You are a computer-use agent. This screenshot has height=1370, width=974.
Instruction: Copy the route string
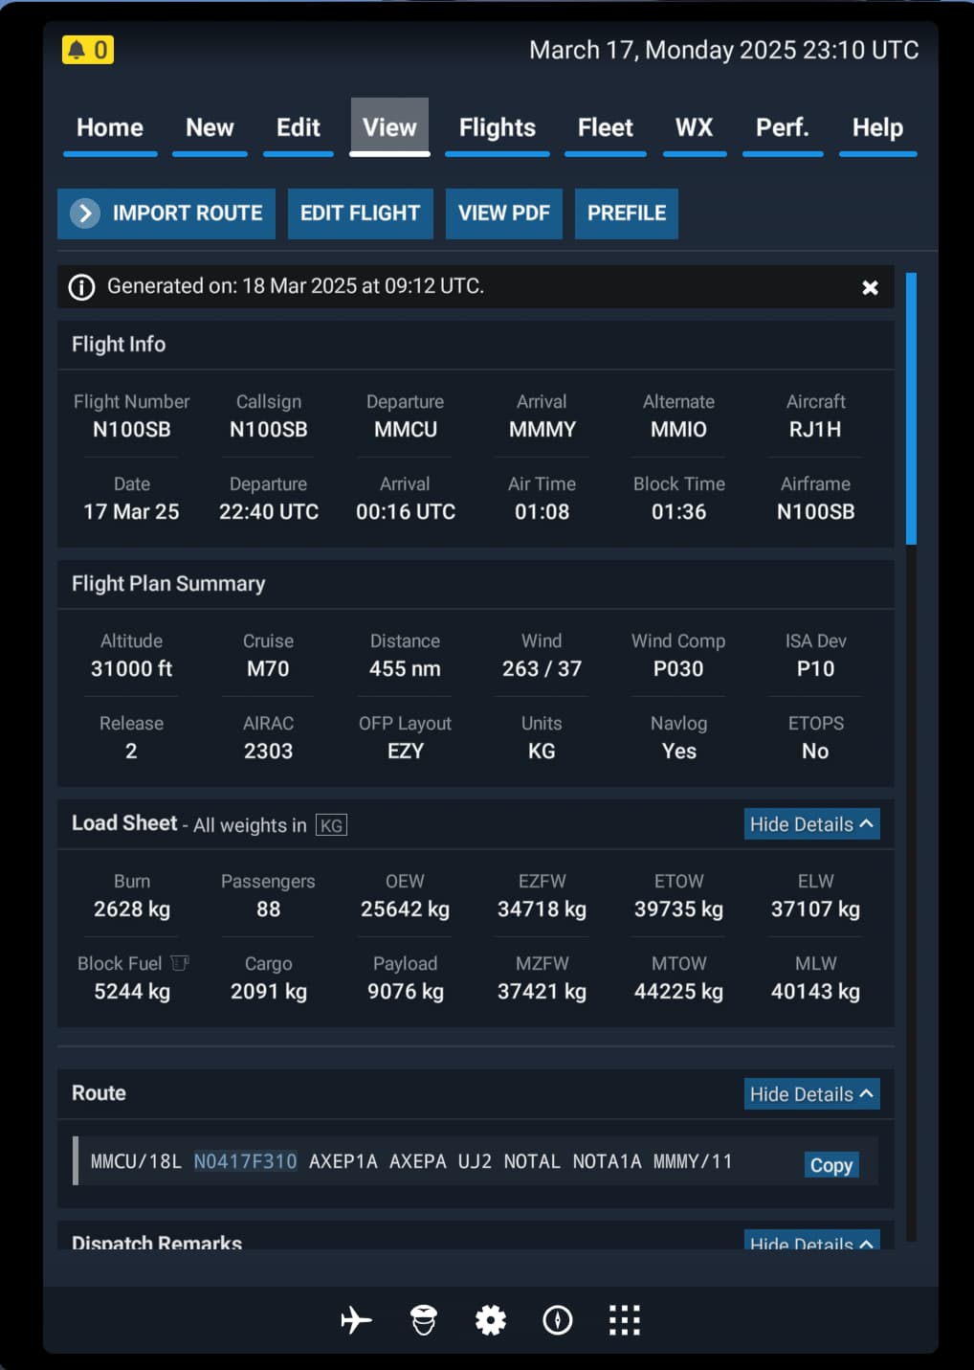pos(831,1165)
